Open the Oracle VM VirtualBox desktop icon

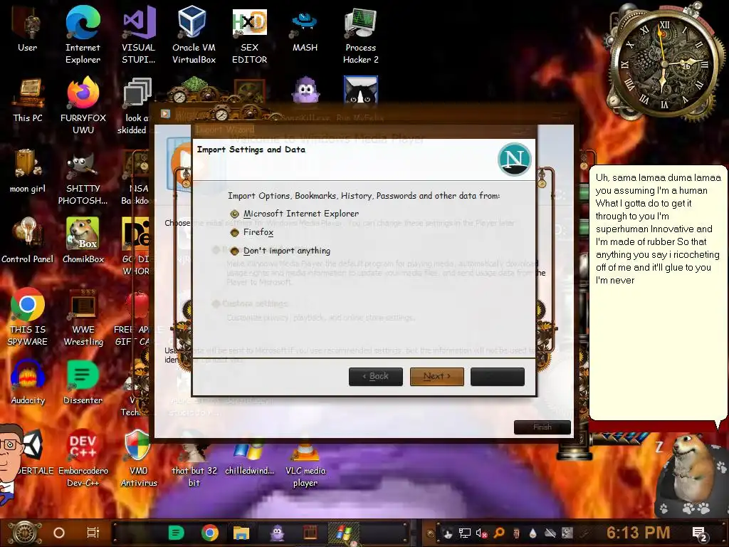(x=194, y=34)
